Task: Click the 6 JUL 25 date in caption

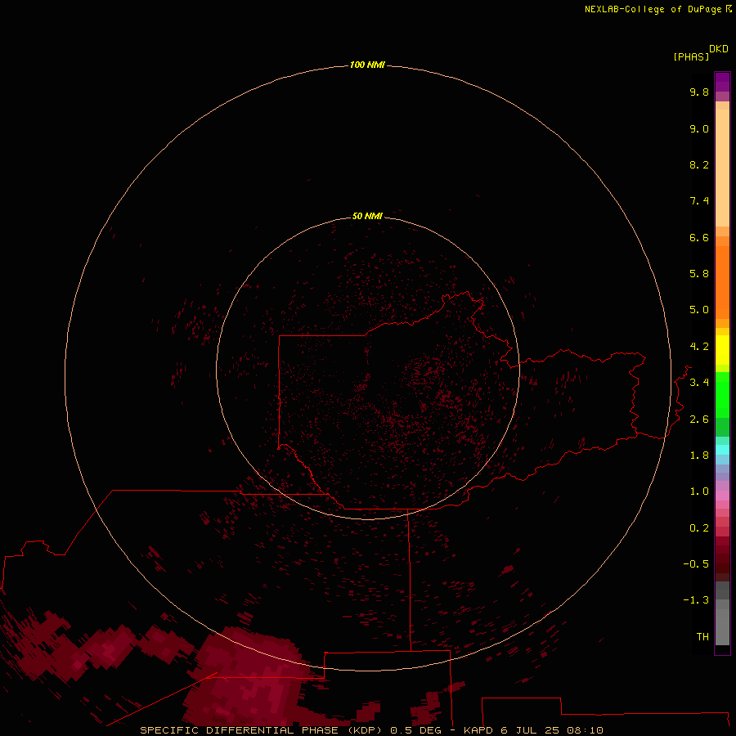Action: (x=530, y=730)
